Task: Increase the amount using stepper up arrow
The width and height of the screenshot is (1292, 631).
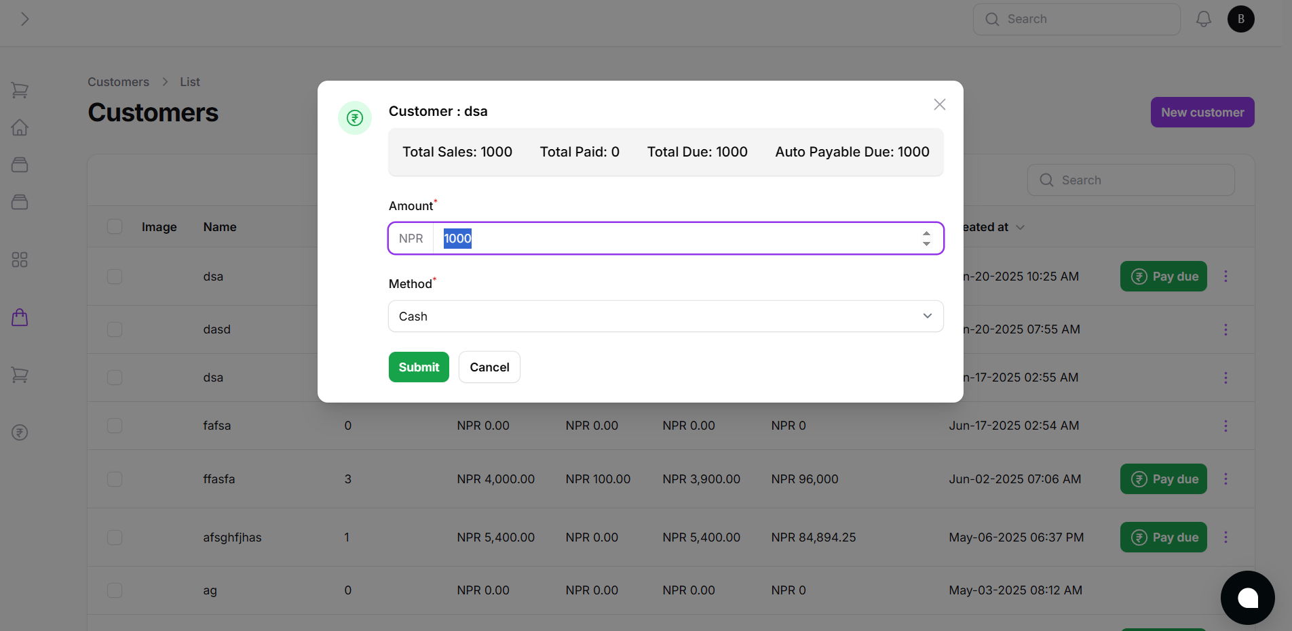Action: tap(926, 233)
